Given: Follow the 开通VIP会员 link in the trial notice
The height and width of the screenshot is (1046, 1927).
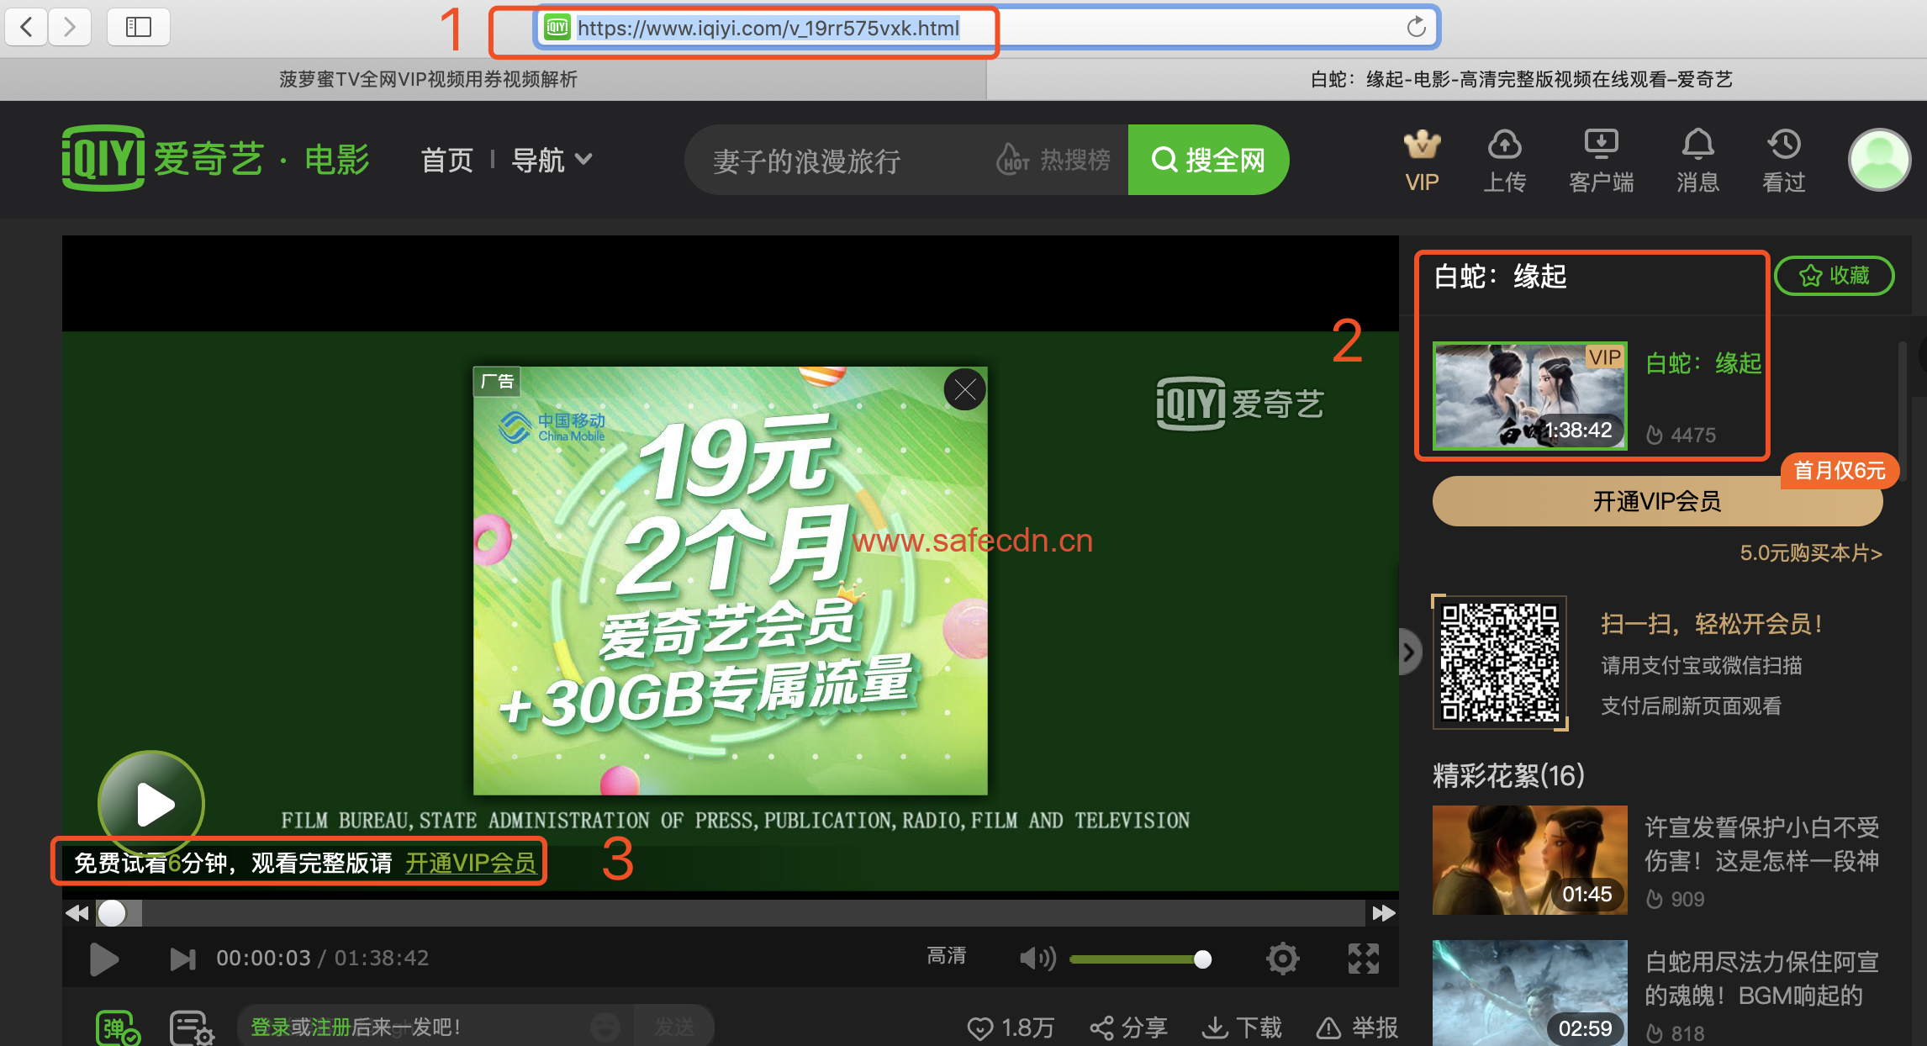Looking at the screenshot, I should (471, 863).
